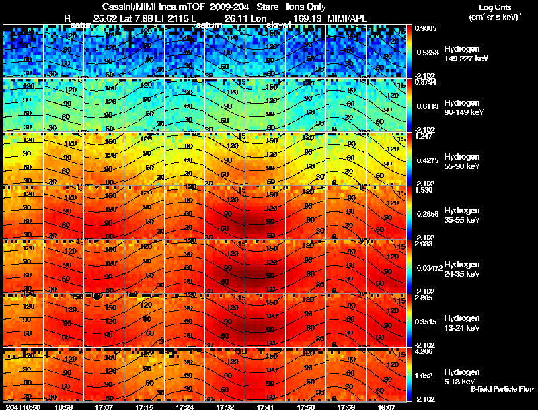Select the "Hydrogen 13-24 keV" channel label

tap(462, 322)
